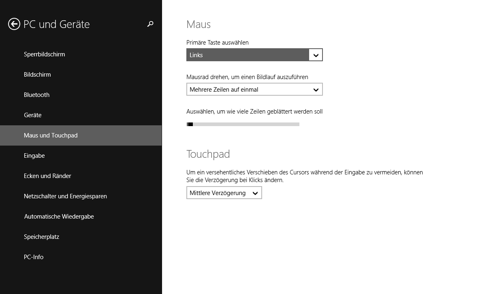Image resolution: width=489 pixels, height=294 pixels.
Task: Click the back arrow icon
Action: click(14, 24)
